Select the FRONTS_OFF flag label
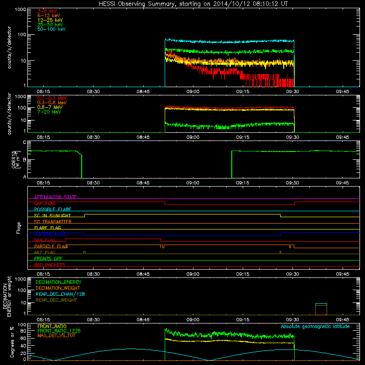Viewport: 365px width, 365px height. coord(48,259)
